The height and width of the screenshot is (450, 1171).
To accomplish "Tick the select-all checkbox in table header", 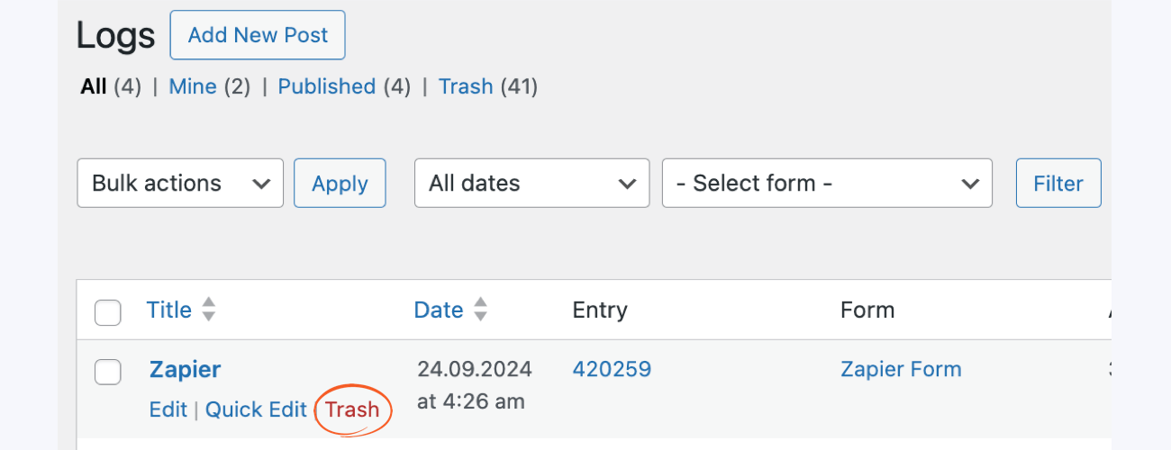I will (108, 312).
